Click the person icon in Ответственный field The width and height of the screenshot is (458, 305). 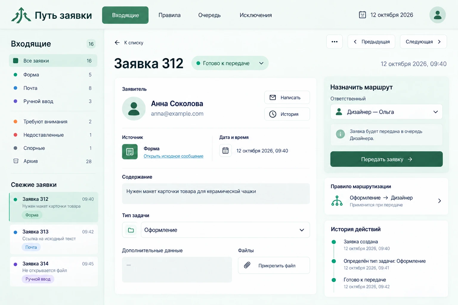point(339,112)
